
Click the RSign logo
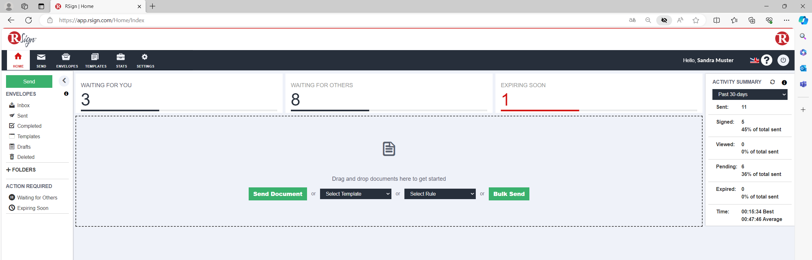coord(22,39)
